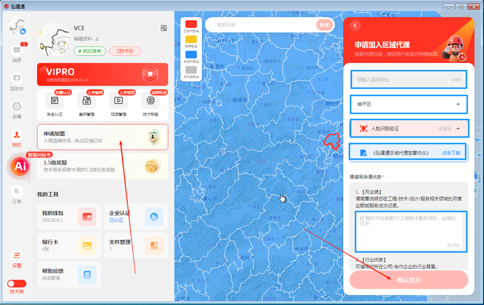
Task: Expand the 临平区 region selector
Action: pos(409,104)
